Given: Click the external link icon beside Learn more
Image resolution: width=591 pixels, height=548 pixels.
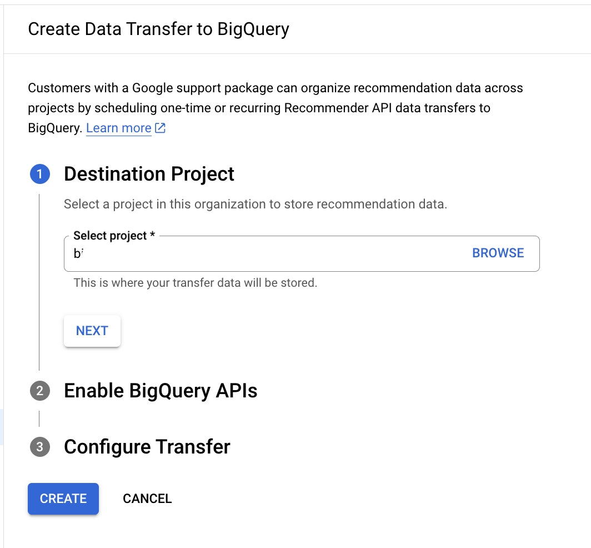Looking at the screenshot, I should (x=161, y=128).
